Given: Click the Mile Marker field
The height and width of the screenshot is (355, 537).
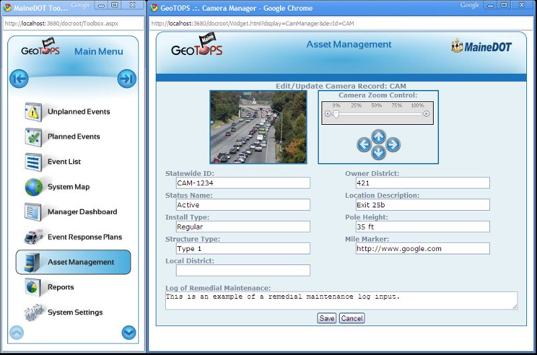Looking at the screenshot, I should pyautogui.click(x=423, y=248).
